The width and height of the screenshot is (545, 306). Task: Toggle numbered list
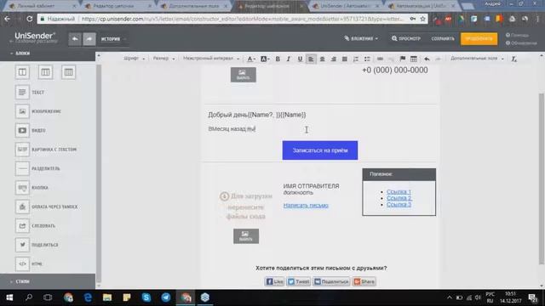click(356, 59)
